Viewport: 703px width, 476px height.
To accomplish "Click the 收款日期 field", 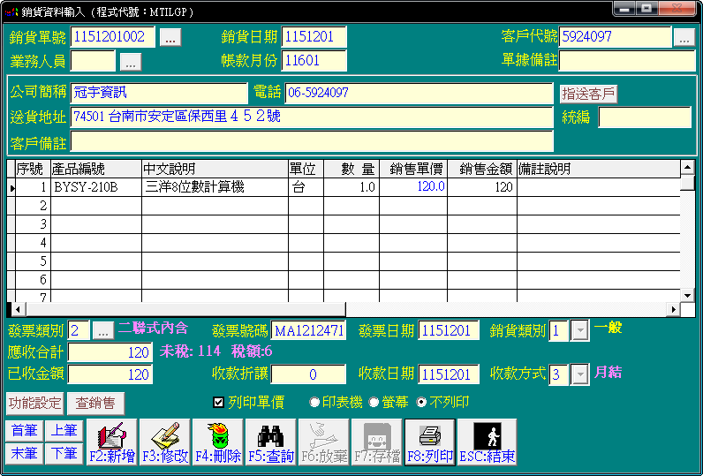I will point(449,374).
